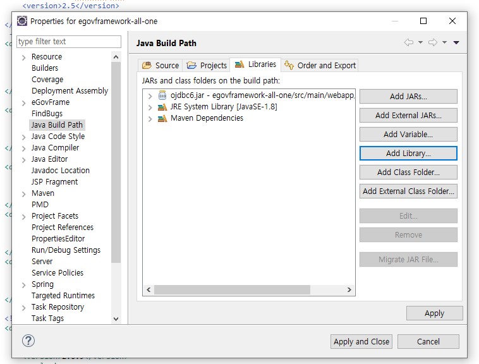The image size is (479, 364).
Task: Click left arrow of libraries scrollbar
Action: [x=149, y=290]
